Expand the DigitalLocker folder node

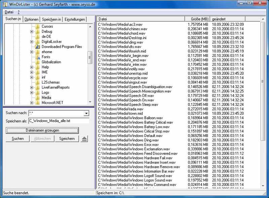pyautogui.click(x=32, y=42)
